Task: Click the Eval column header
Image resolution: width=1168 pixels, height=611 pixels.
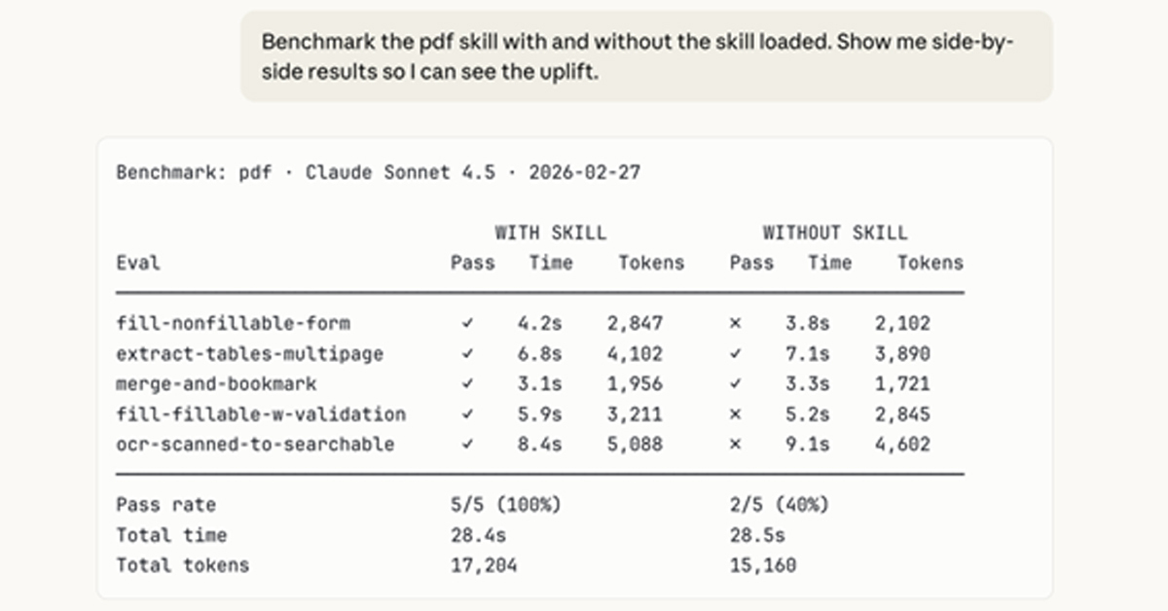Action: click(138, 263)
